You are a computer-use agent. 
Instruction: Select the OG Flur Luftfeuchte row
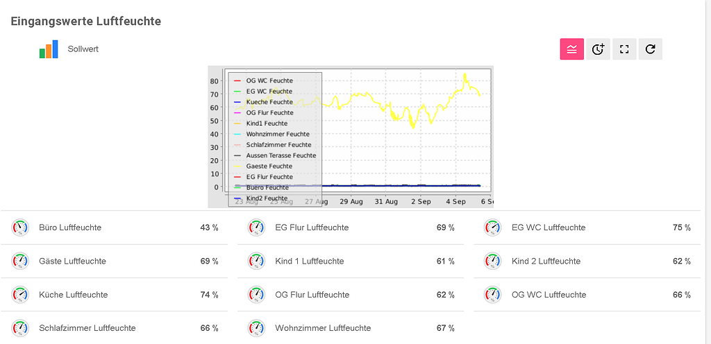click(x=351, y=295)
